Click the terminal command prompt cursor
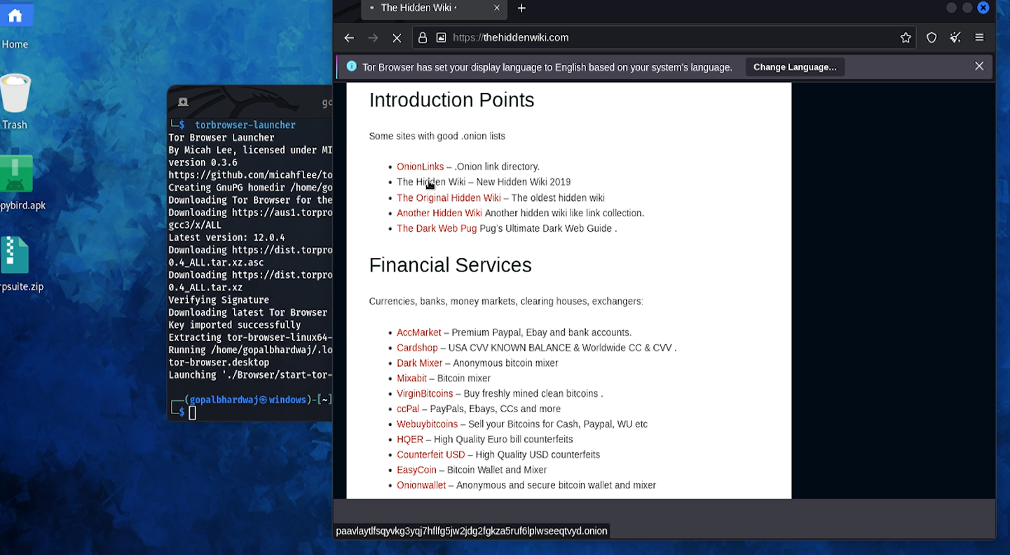The image size is (1010, 555). click(192, 413)
